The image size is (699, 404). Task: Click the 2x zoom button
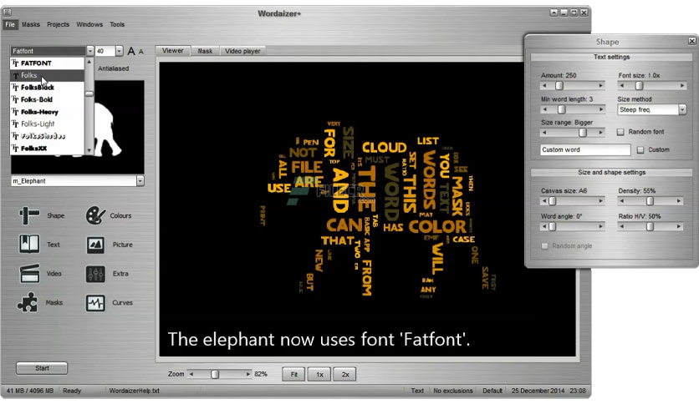click(x=345, y=374)
